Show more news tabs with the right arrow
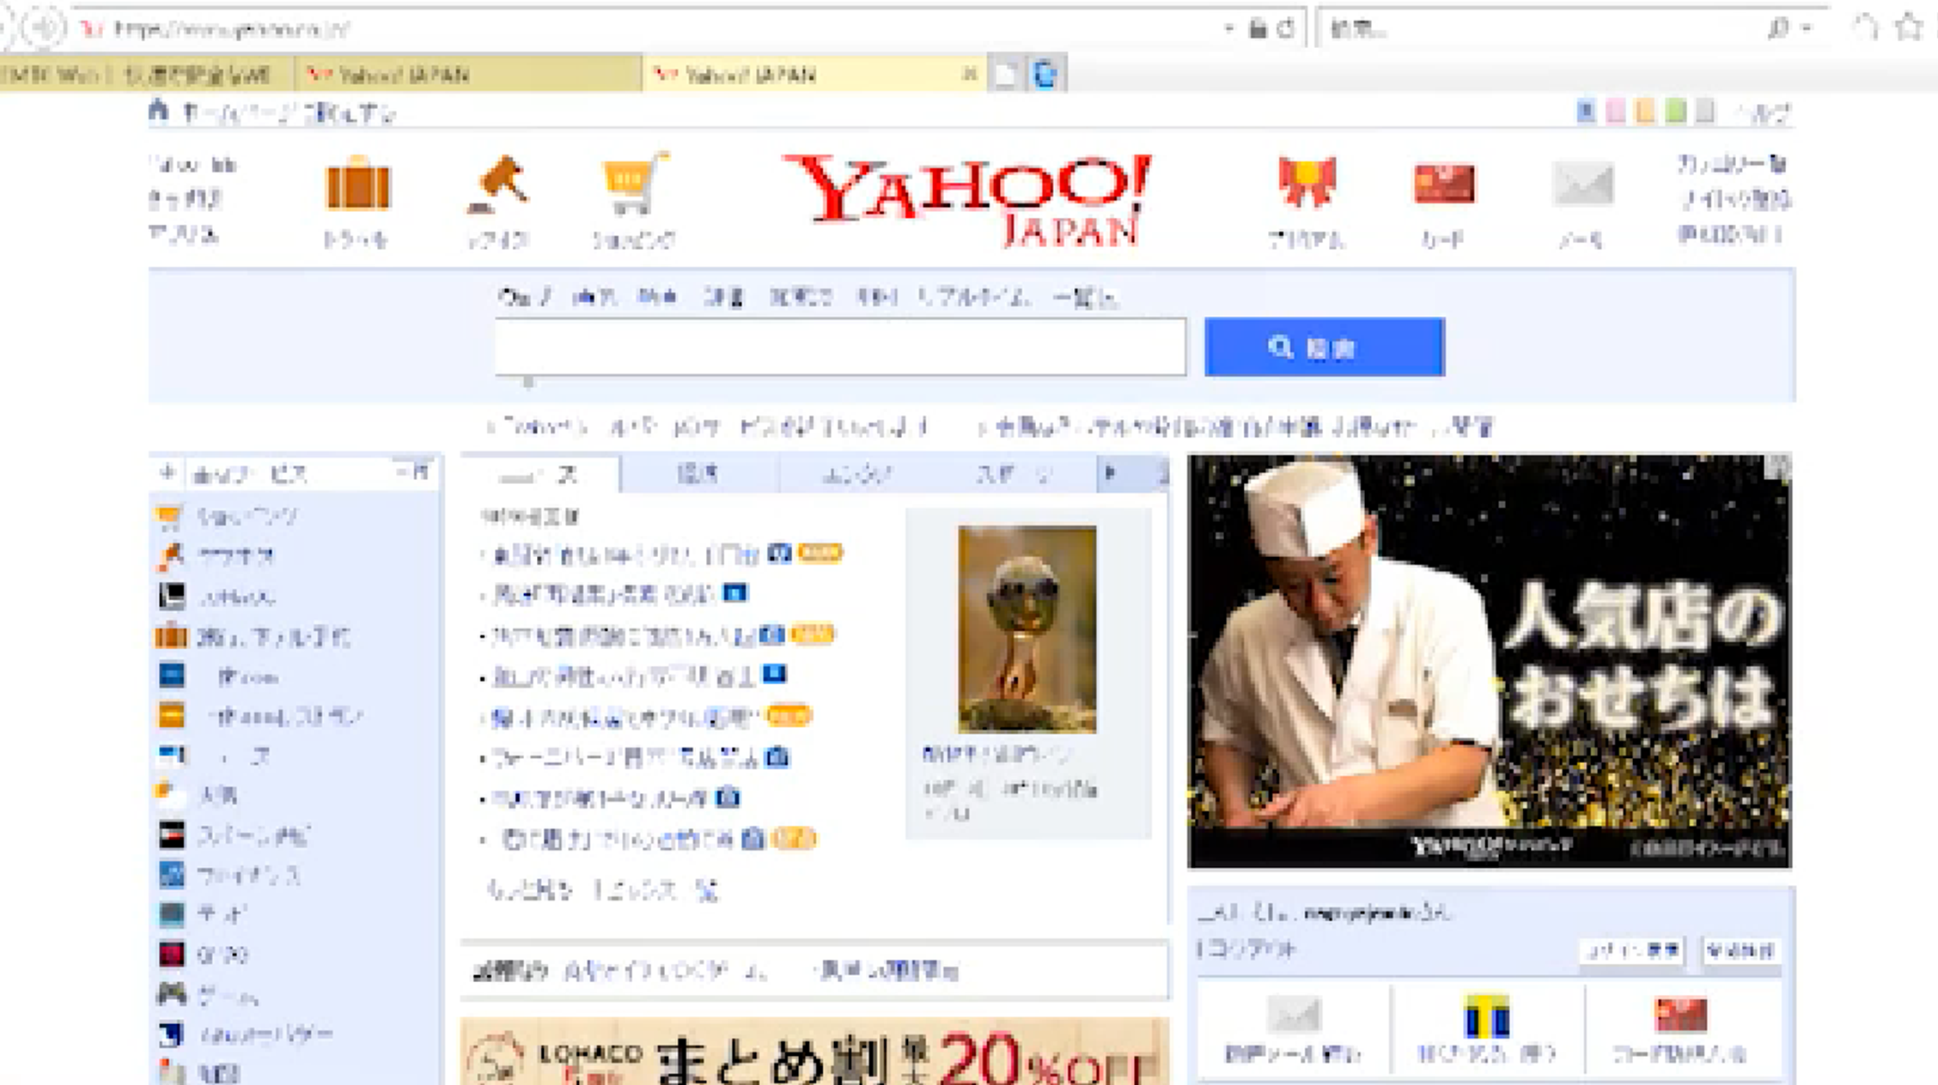Viewport: 1938px width, 1085px height. [x=1110, y=472]
